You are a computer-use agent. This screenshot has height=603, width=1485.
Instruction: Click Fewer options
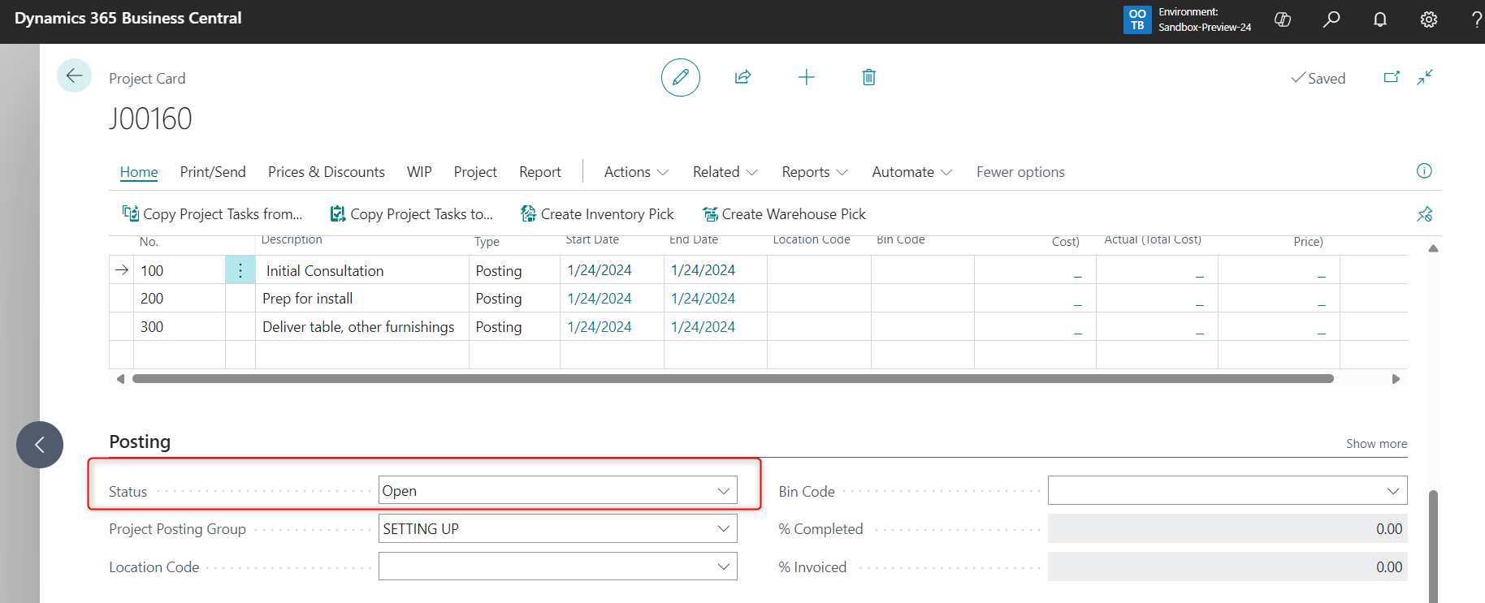click(x=1020, y=172)
